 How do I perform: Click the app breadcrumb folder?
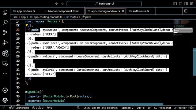click(x=23, y=17)
